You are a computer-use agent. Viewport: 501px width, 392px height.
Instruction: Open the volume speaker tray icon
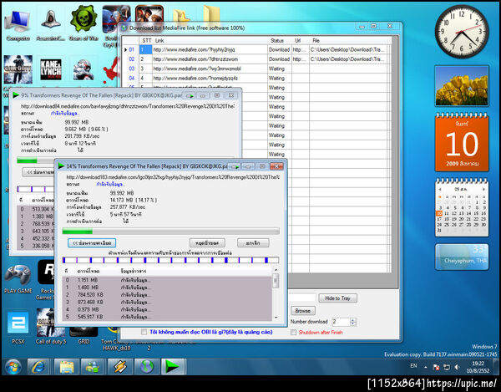[x=458, y=367]
